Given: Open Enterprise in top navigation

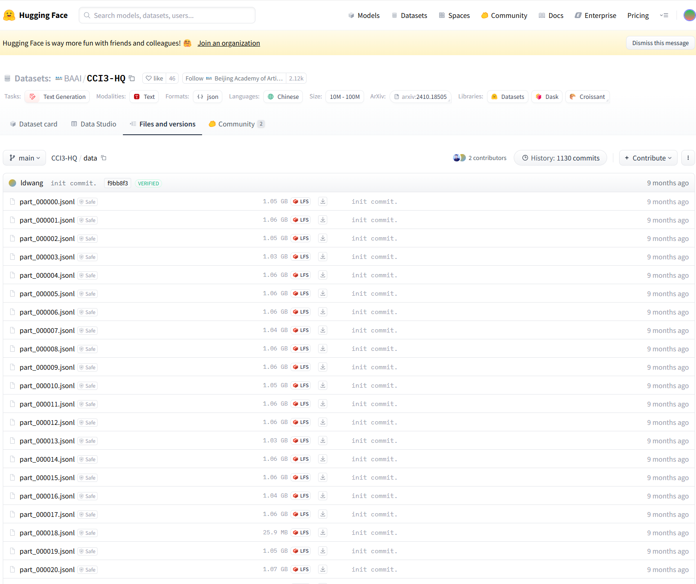Looking at the screenshot, I should [595, 15].
